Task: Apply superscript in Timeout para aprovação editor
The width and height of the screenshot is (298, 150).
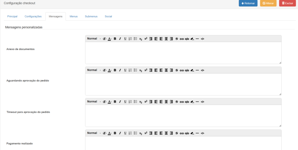Action: tap(146, 102)
